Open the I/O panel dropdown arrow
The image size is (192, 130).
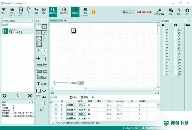[x=187, y=21]
